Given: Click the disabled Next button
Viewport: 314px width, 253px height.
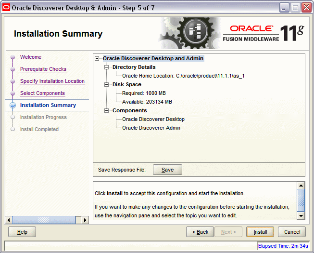Looking at the screenshot, I should 228,232.
